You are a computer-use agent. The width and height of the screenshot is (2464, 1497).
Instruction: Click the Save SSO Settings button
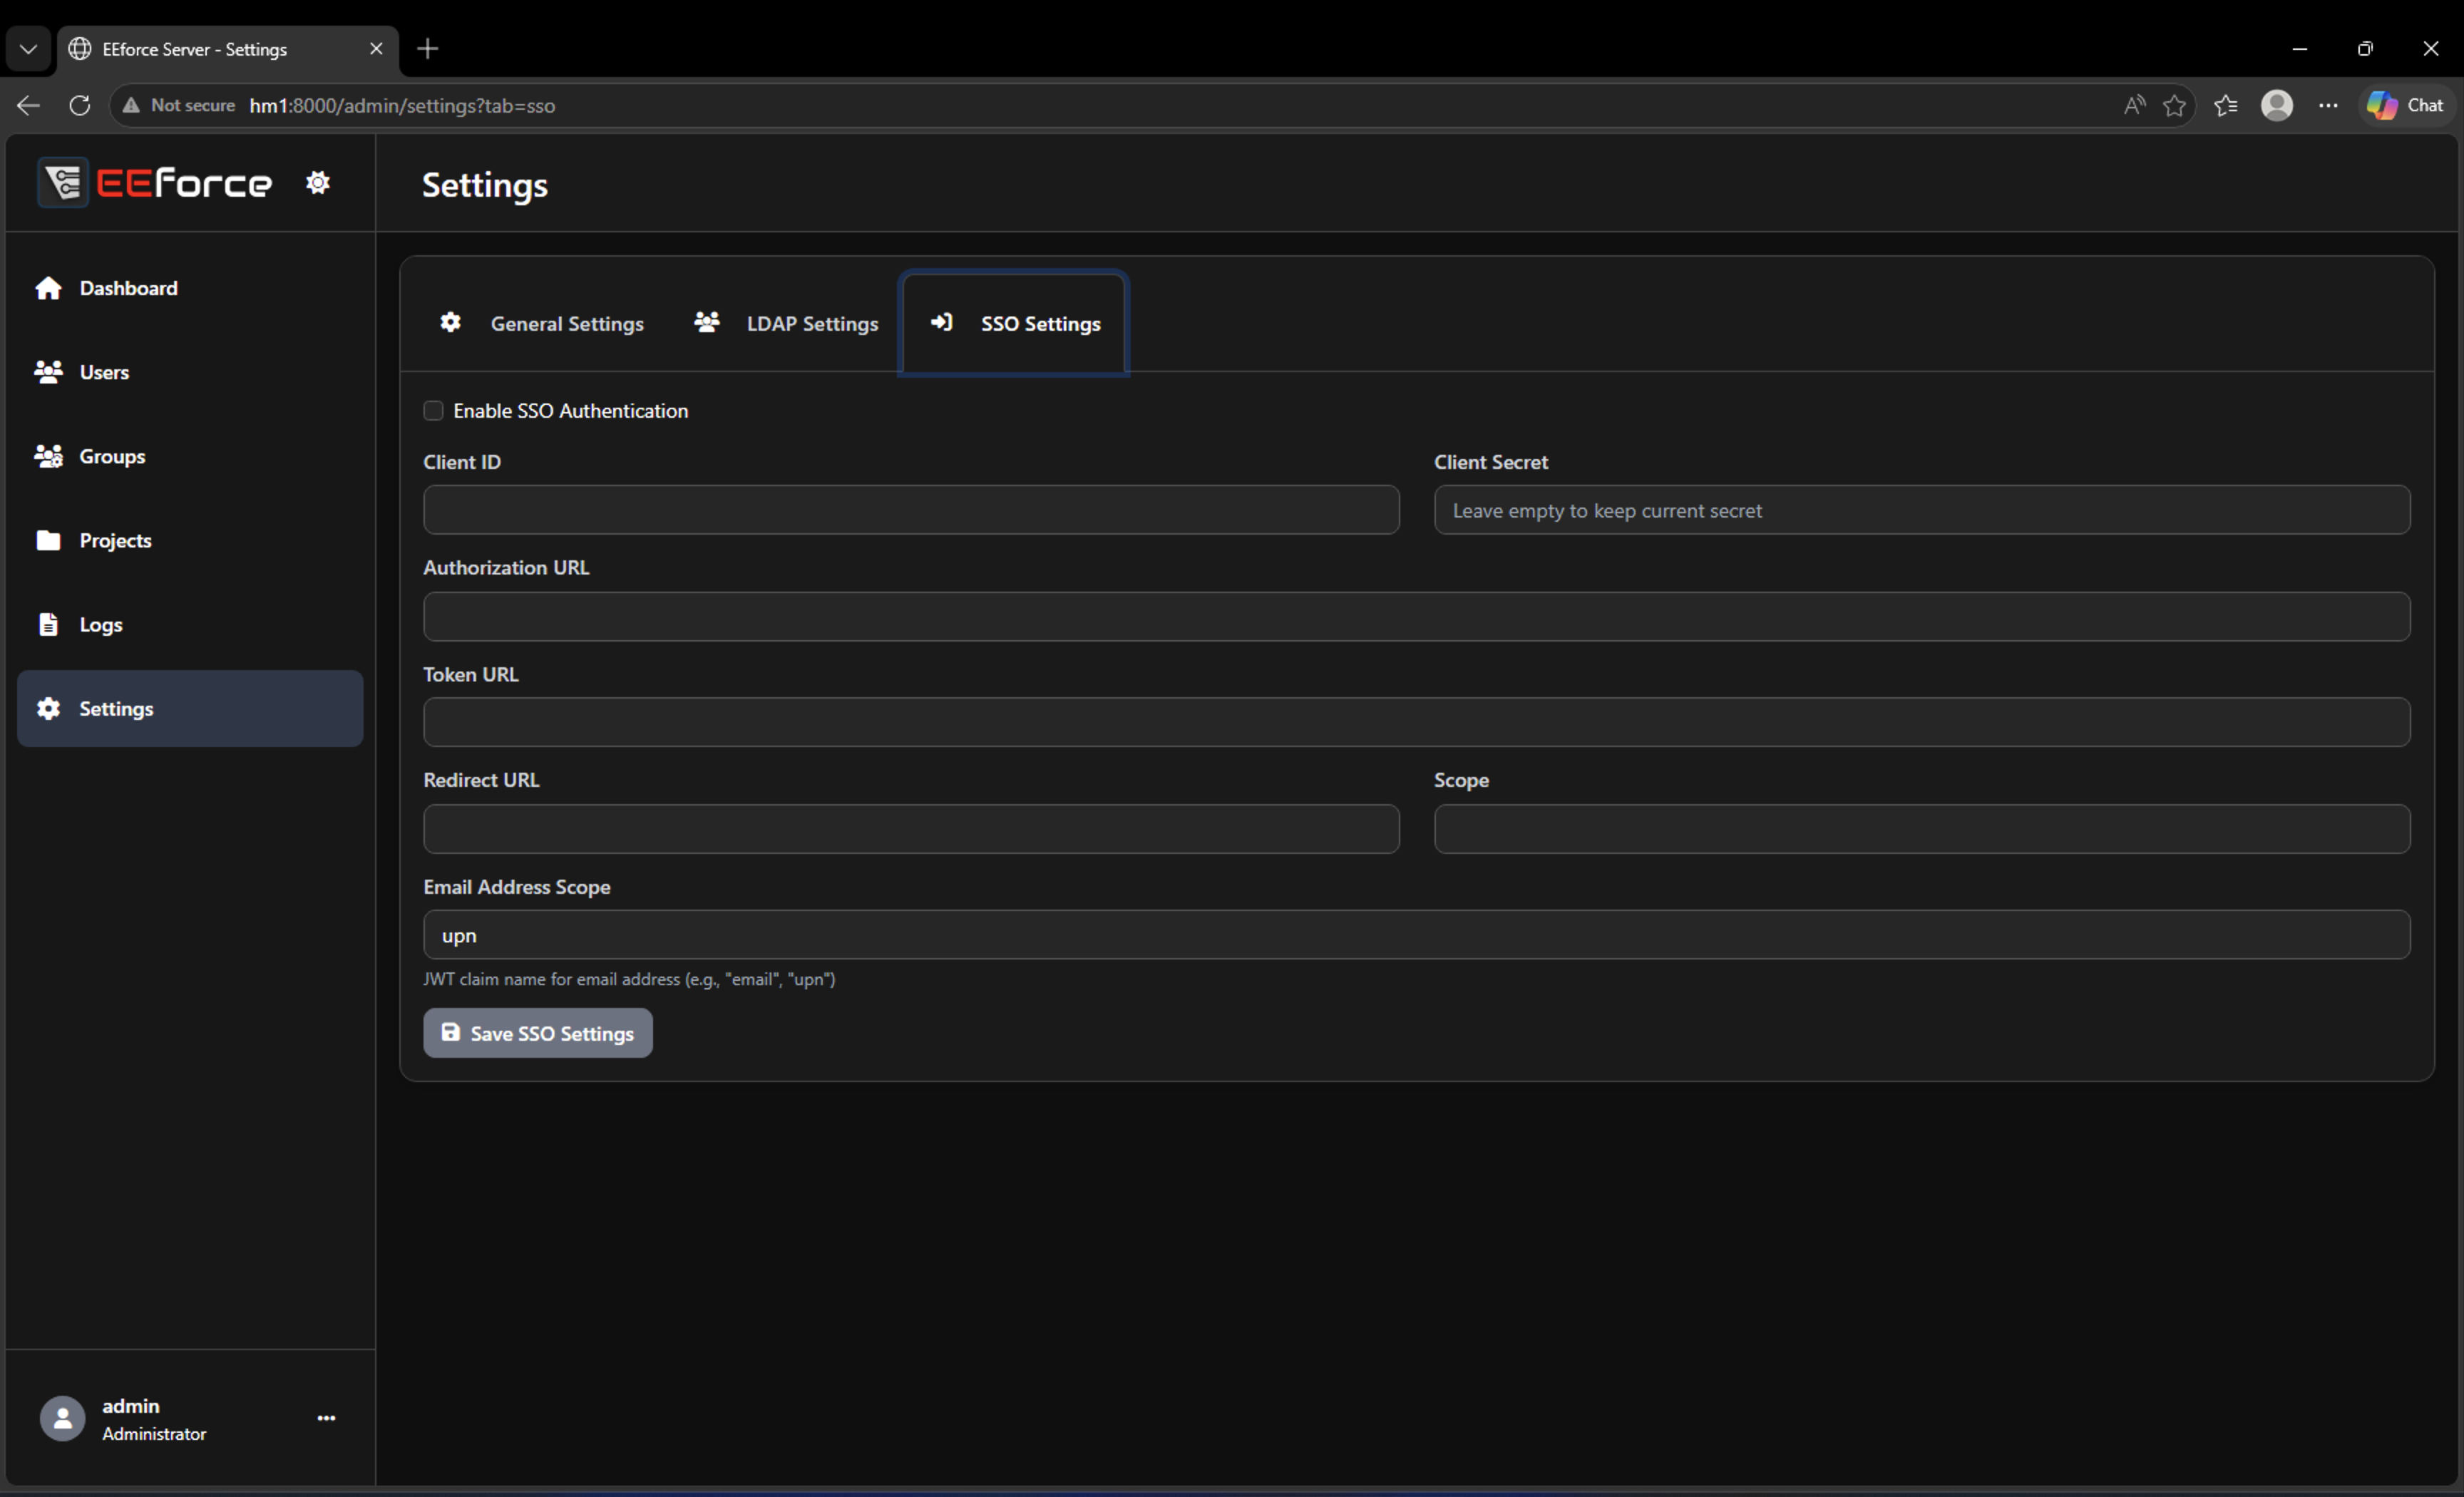click(538, 1033)
